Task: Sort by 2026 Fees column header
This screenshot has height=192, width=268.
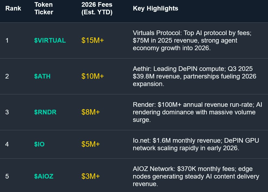Action: point(97,8)
